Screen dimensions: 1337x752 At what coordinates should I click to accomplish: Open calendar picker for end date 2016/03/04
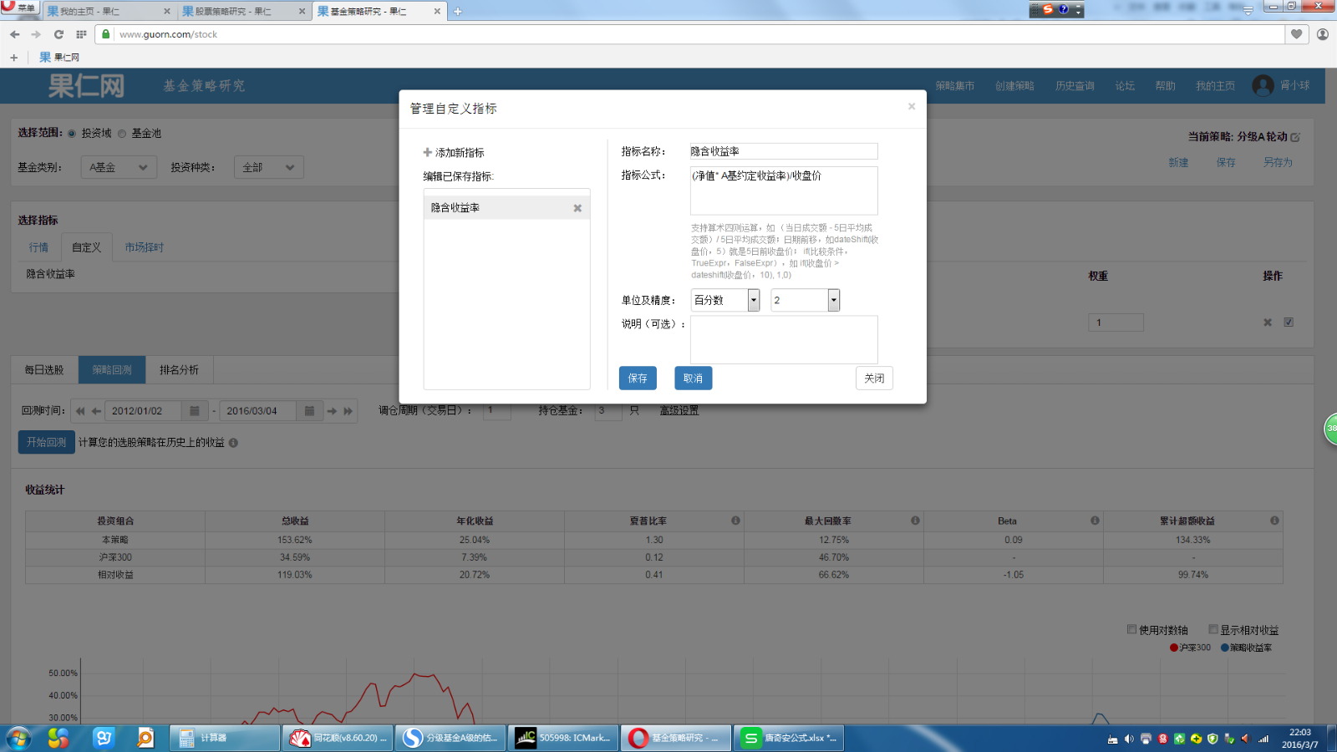[x=309, y=411]
